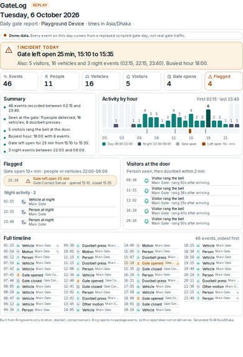Click the tallest 18:00 bar labeled 6
243x357 pixels.
coord(208,118)
